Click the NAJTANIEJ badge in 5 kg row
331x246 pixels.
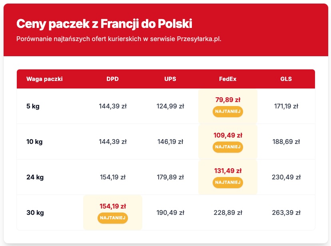coord(228,111)
